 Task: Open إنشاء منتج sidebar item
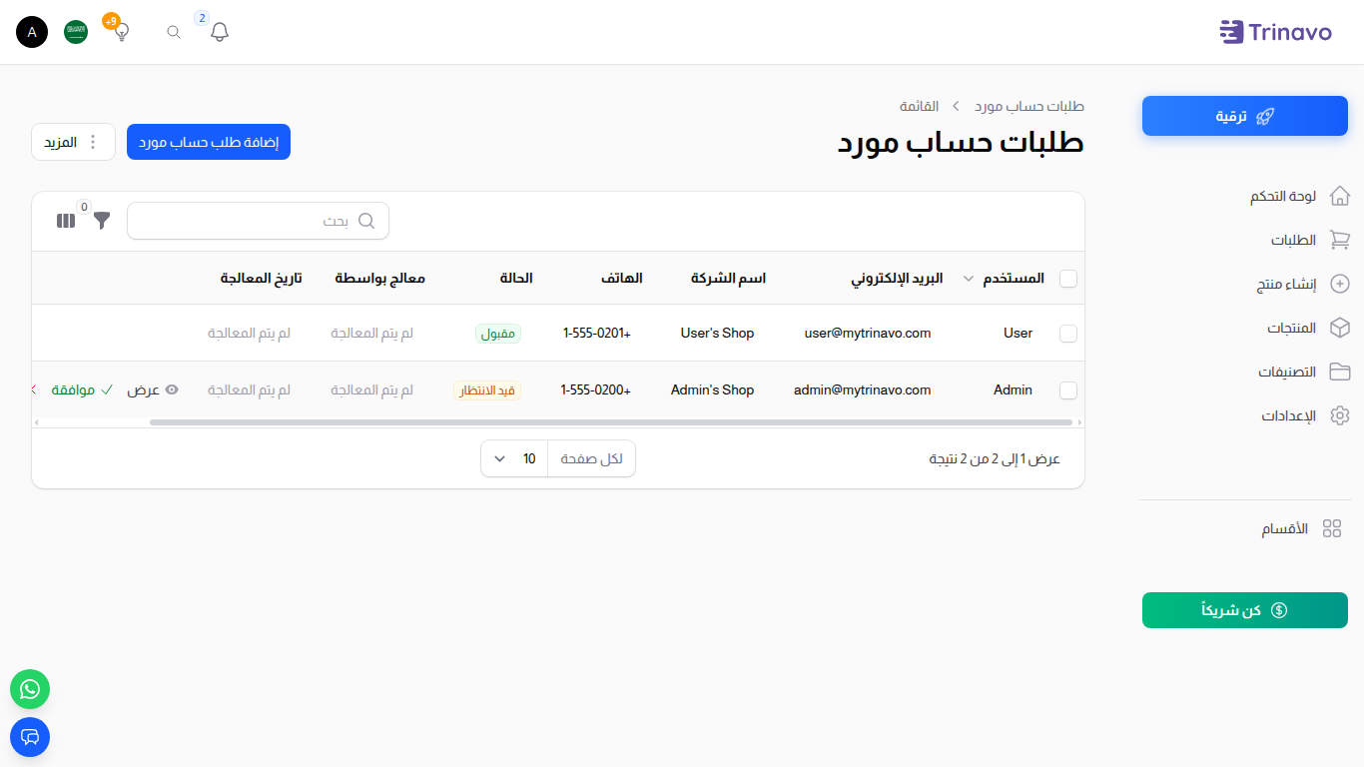pyautogui.click(x=1286, y=284)
